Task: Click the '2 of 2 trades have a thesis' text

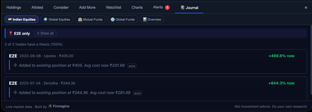Action: [34, 44]
